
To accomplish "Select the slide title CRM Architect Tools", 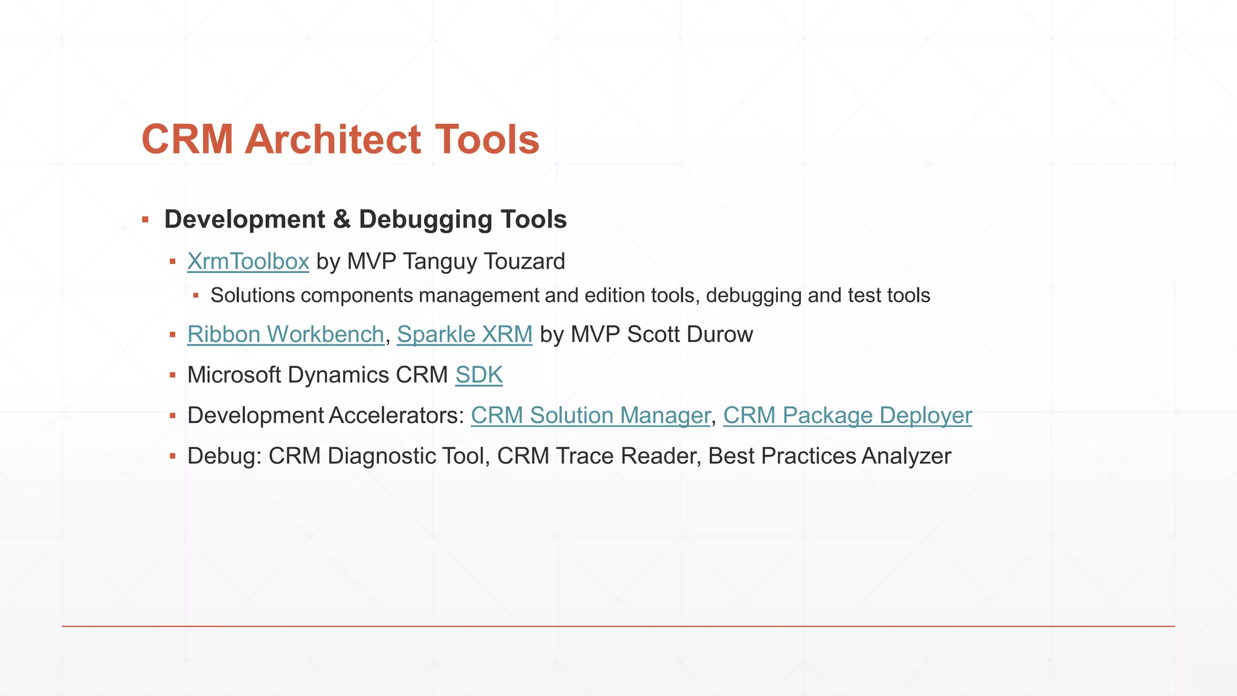I will [340, 139].
